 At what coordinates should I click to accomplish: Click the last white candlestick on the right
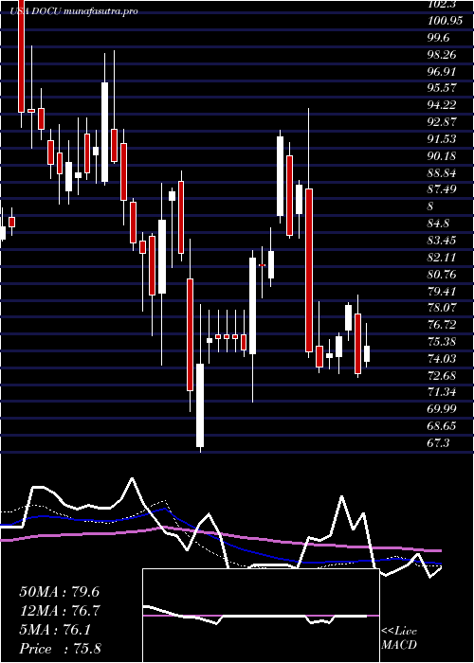click(367, 353)
